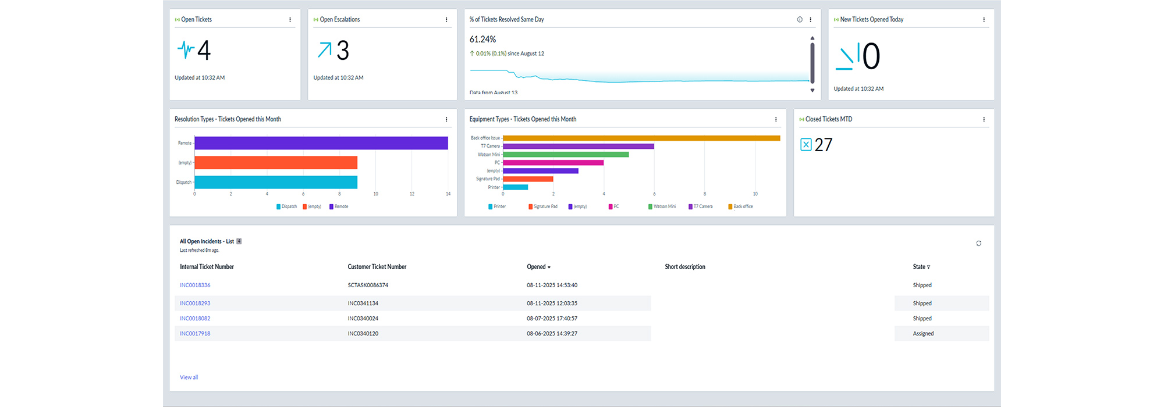Click the Customer Ticket Number column header
Screen dimensions: 1164x407
coord(377,267)
